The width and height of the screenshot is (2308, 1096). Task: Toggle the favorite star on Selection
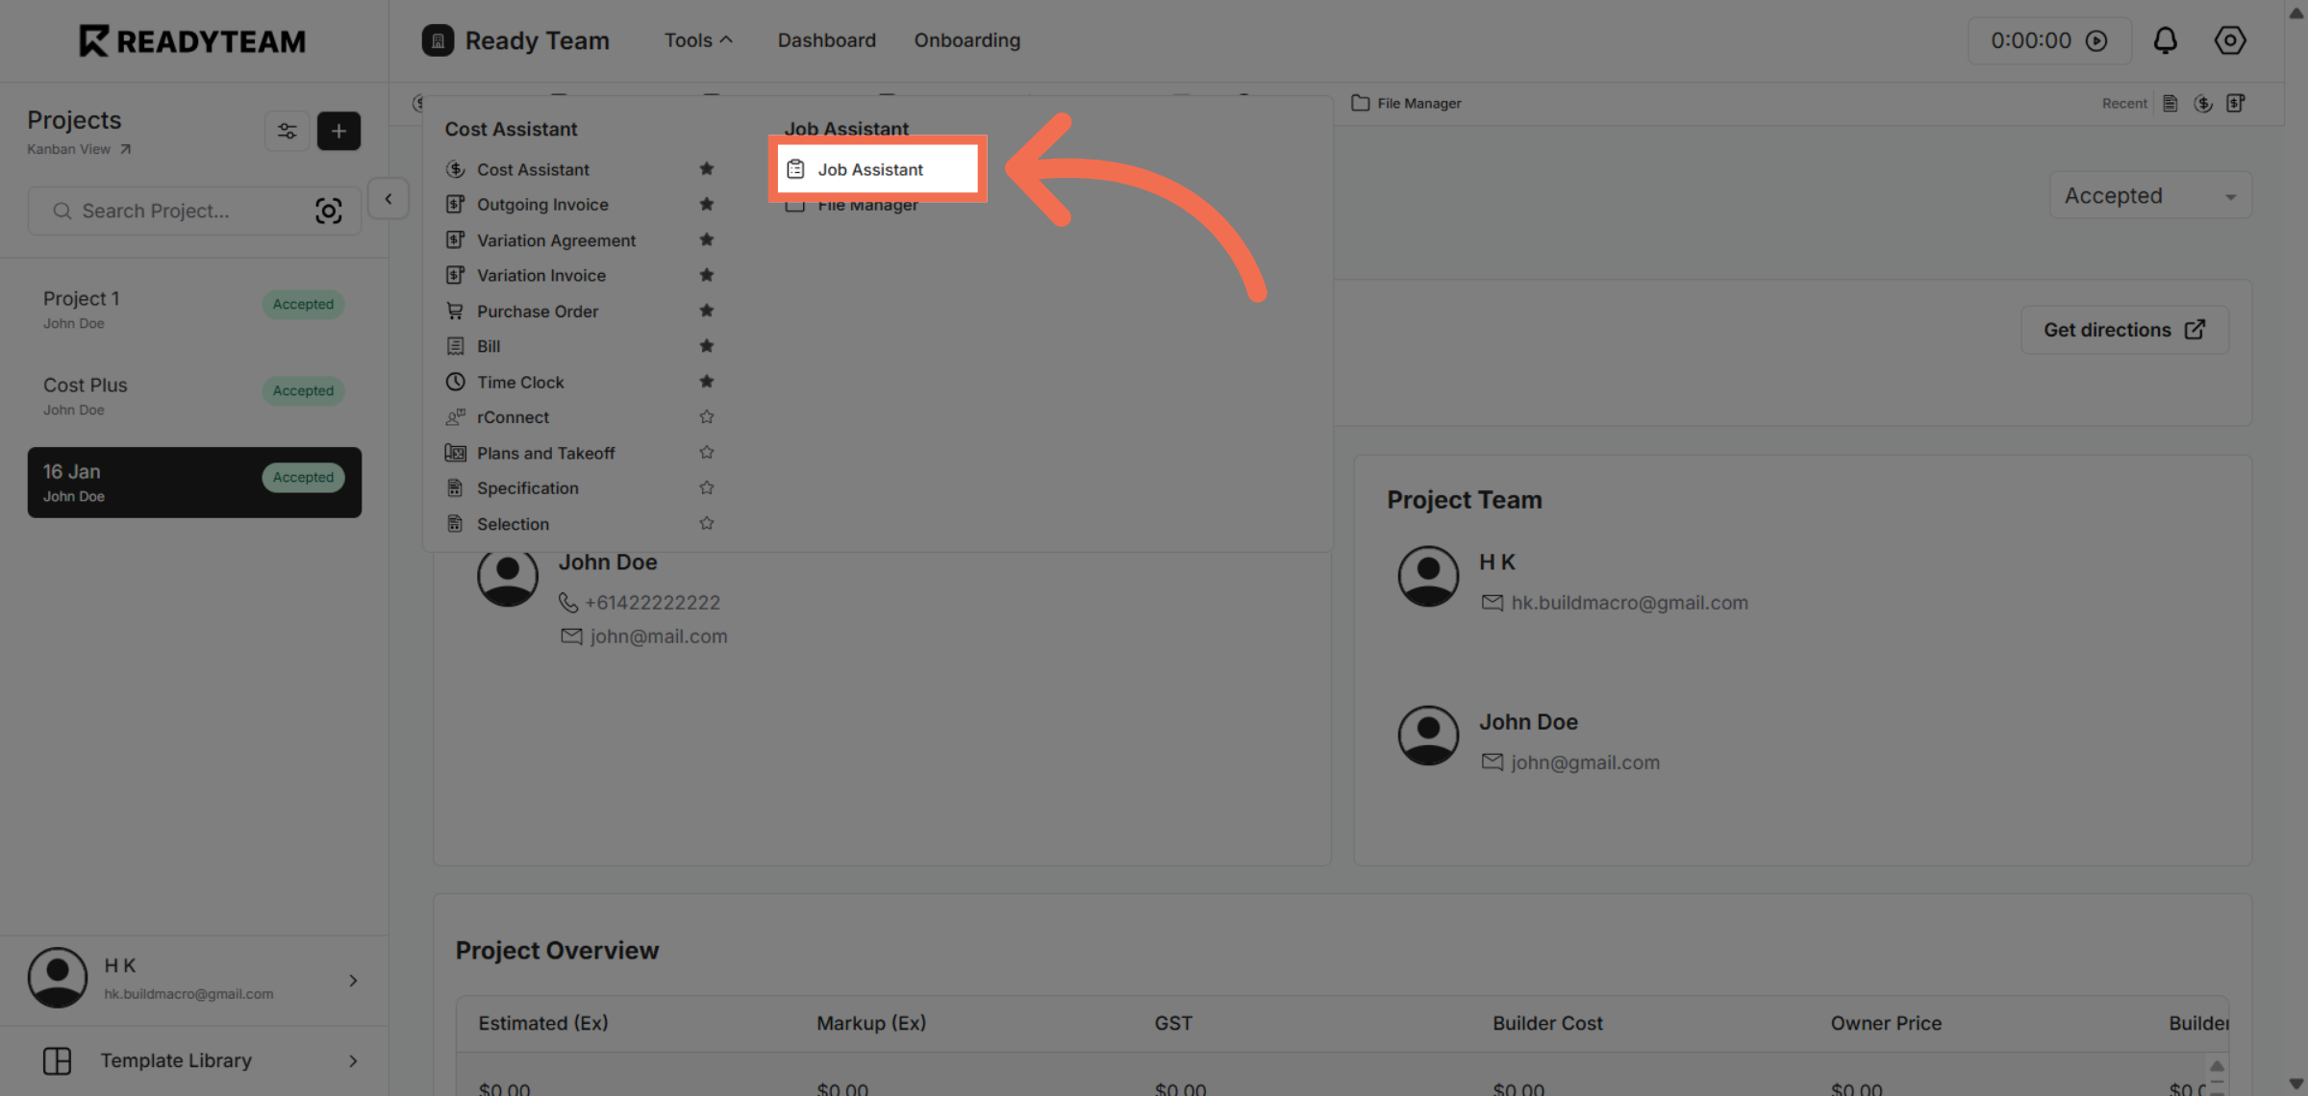[707, 523]
